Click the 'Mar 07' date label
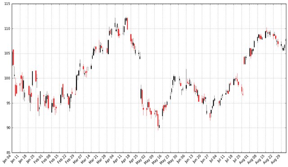The width and height of the screenshot is (288, 167). pyautogui.click(x=78, y=159)
